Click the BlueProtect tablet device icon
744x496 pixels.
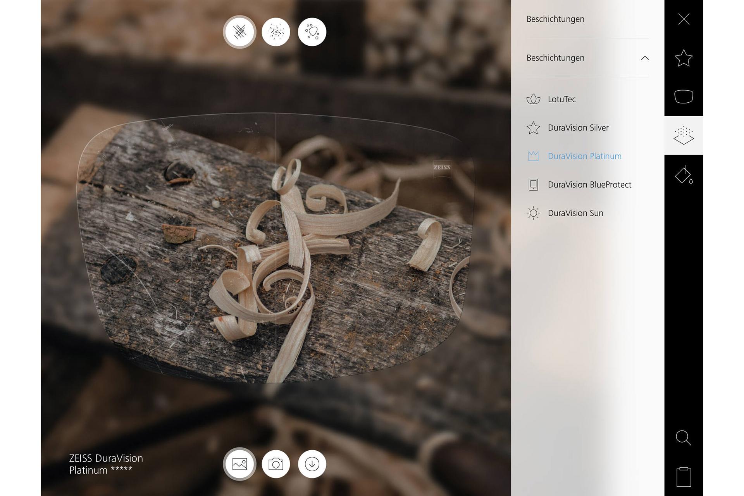533,184
